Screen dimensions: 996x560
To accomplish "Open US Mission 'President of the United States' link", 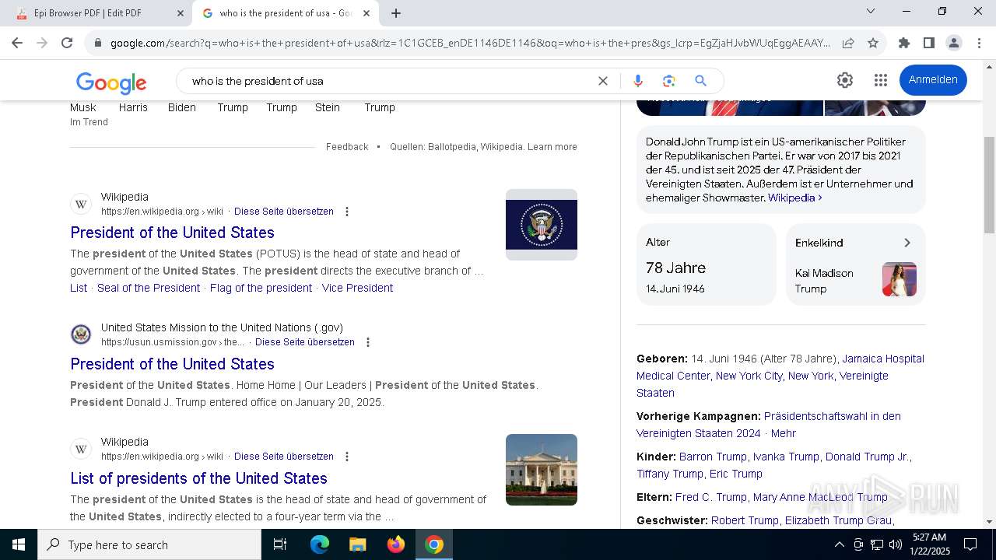I will (x=172, y=364).
